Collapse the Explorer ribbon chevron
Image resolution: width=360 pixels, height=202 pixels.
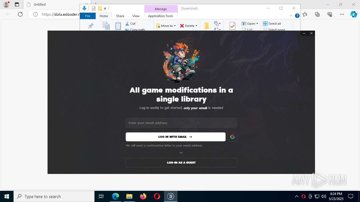click(291, 16)
